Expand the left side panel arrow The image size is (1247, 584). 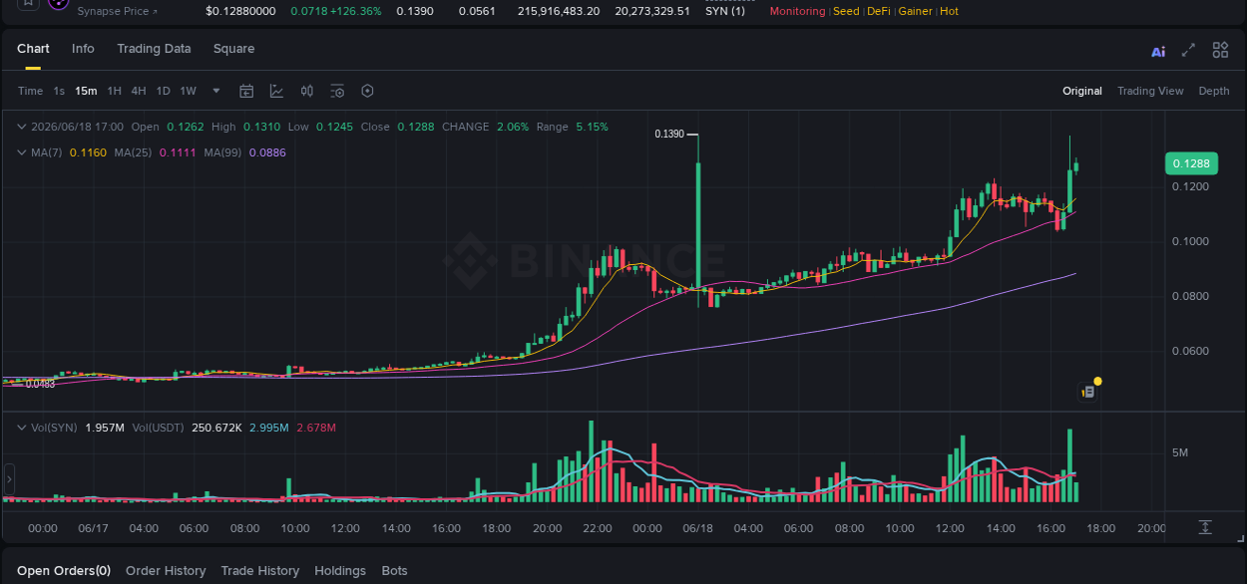[9, 479]
